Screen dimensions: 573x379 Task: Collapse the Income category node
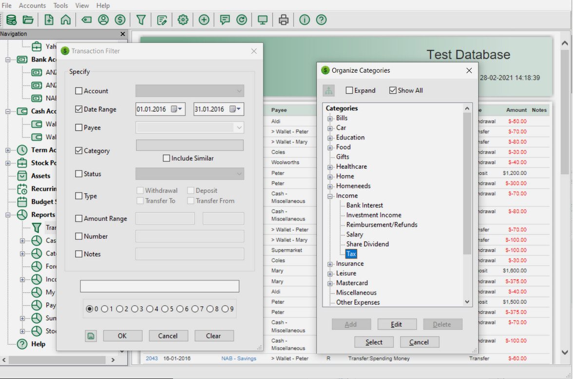tap(330, 197)
